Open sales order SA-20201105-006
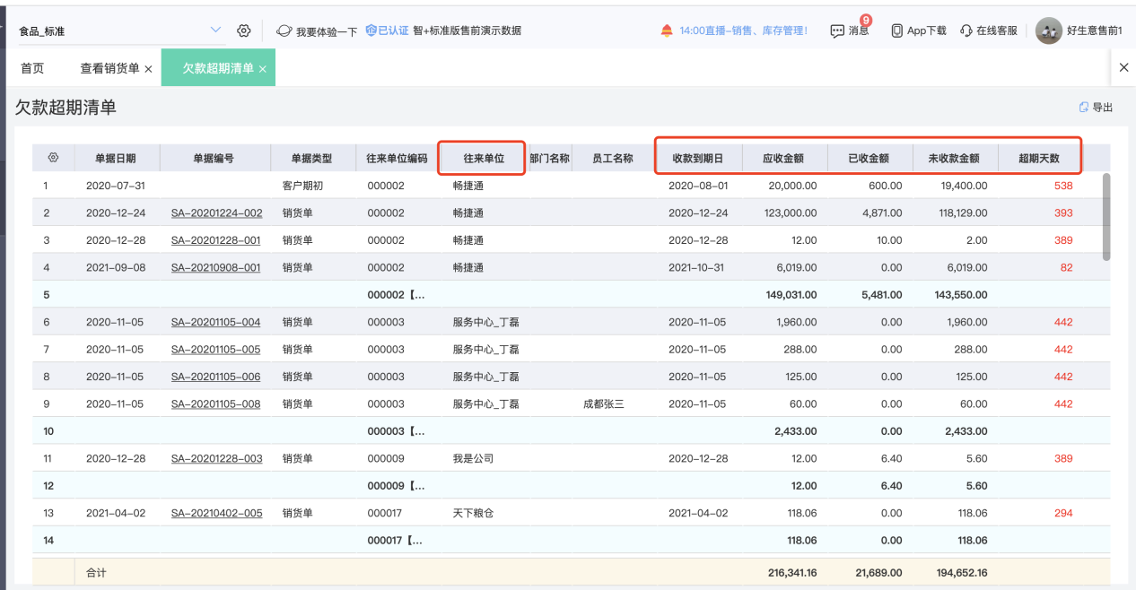Image resolution: width=1136 pixels, height=590 pixels. click(215, 377)
